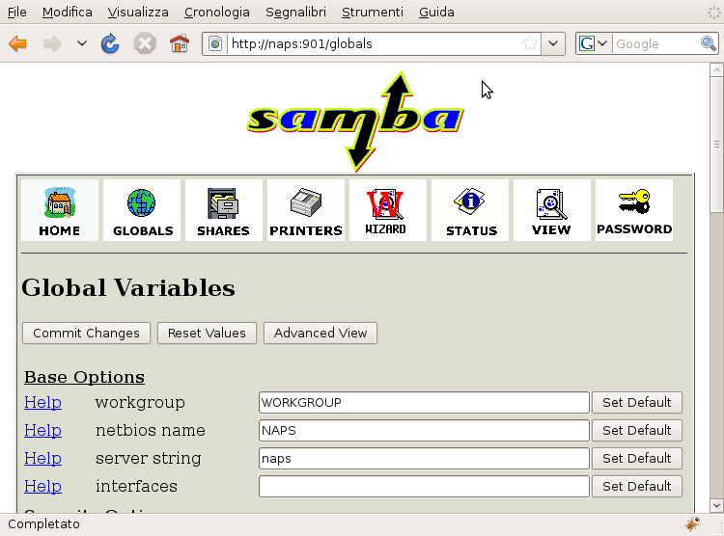Open the Strumenti menu

373,12
